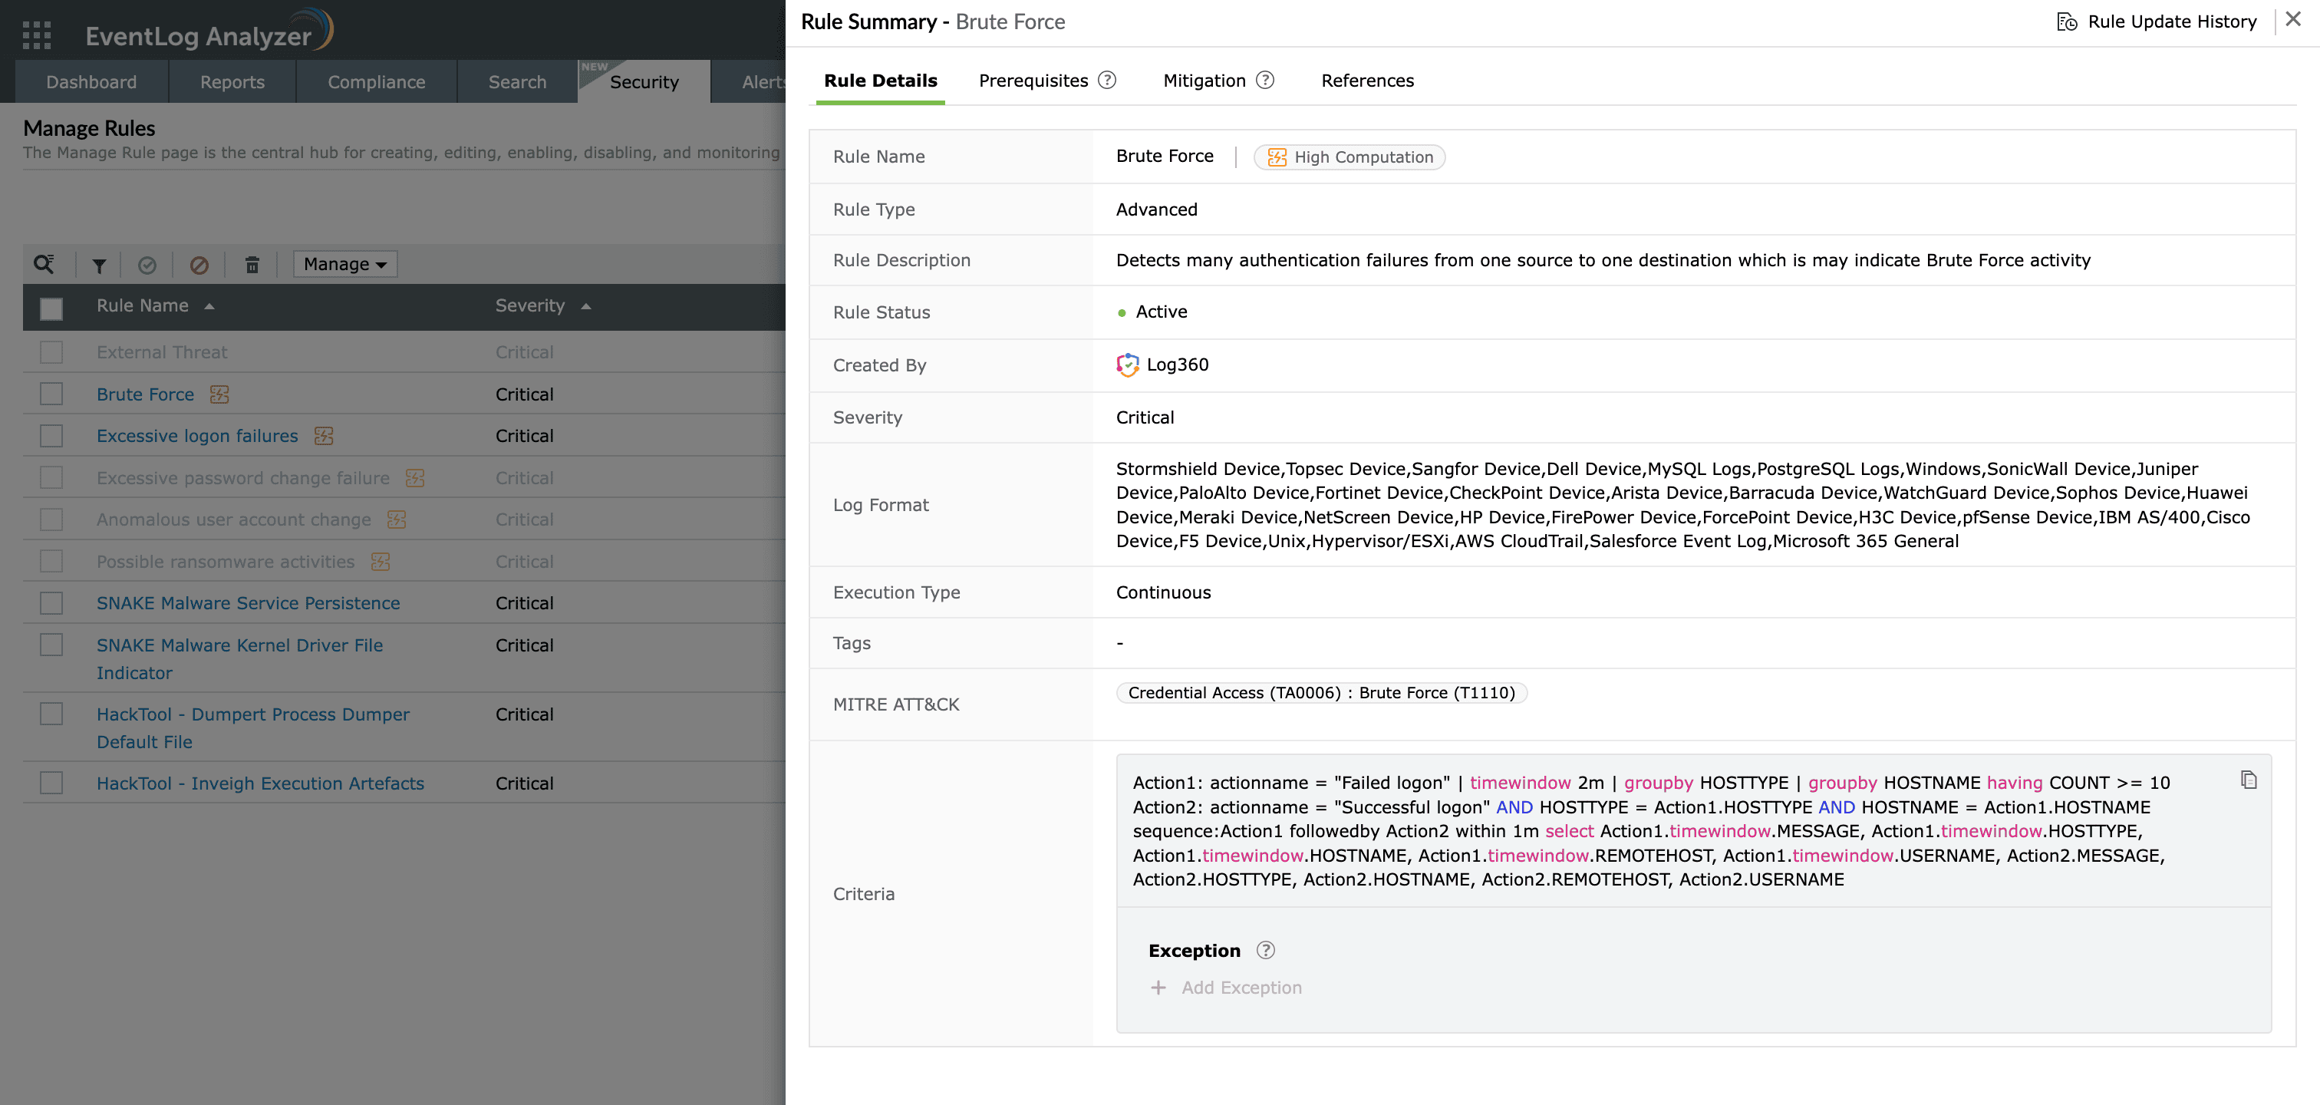Click the Rule Update History link
This screenshot has width=2320, height=1105.
pos(2172,21)
